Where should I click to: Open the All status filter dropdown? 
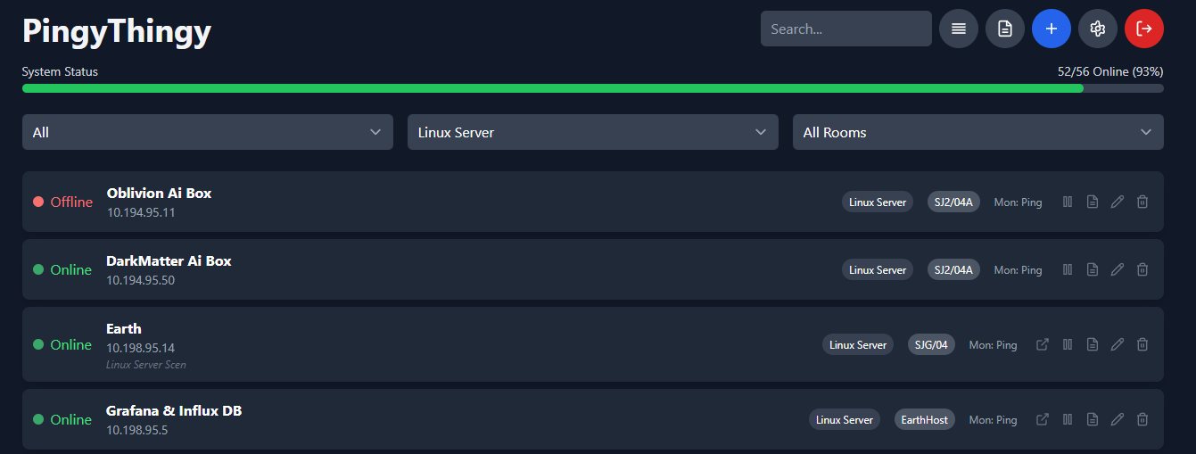click(x=207, y=132)
